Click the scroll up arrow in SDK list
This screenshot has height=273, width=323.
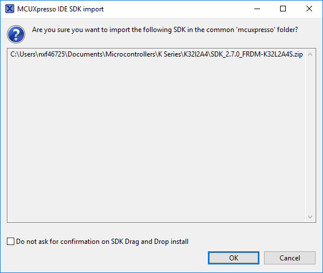click(x=310, y=54)
